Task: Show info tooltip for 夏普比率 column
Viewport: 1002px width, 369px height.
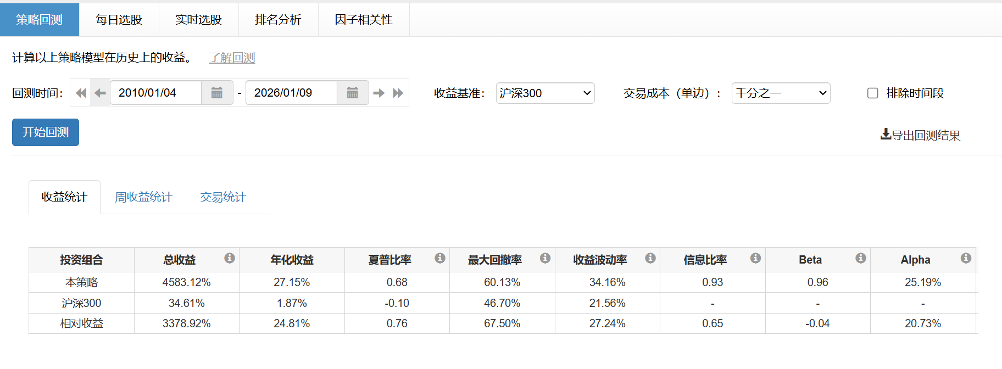Action: pos(440,258)
